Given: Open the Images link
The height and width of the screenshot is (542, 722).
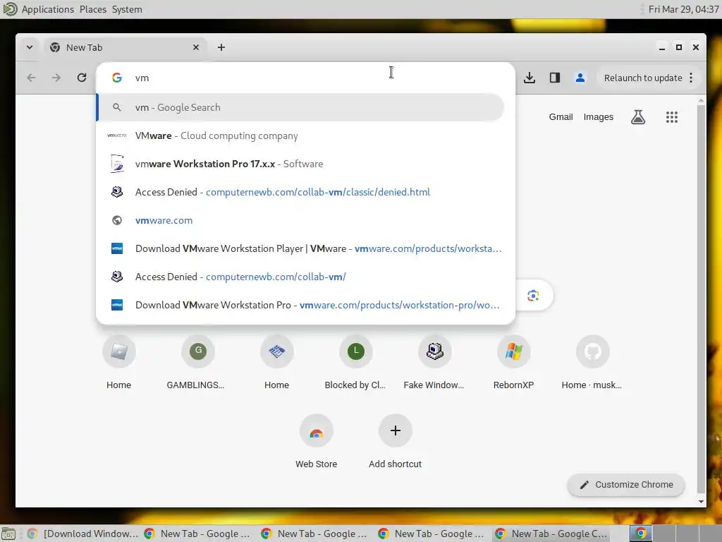Looking at the screenshot, I should tap(598, 117).
